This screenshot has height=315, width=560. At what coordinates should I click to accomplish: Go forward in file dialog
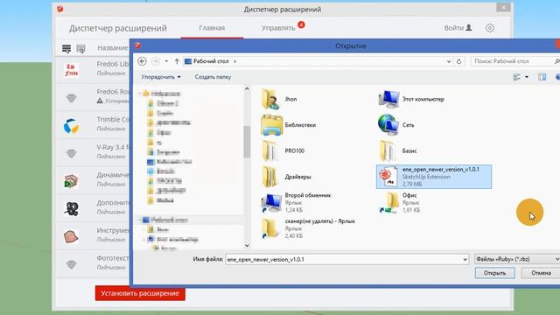155,61
